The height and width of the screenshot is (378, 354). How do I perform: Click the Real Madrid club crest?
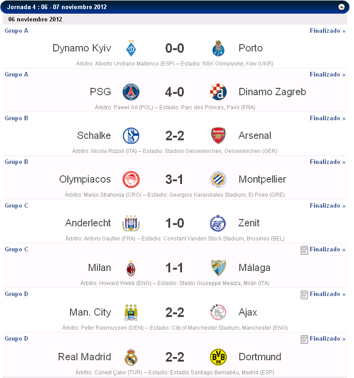click(131, 357)
